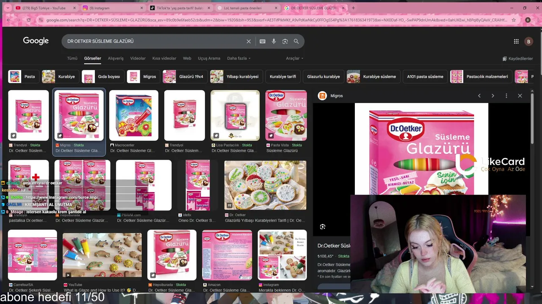
Task: Open the Chrome three-dot menu
Action: (537, 20)
